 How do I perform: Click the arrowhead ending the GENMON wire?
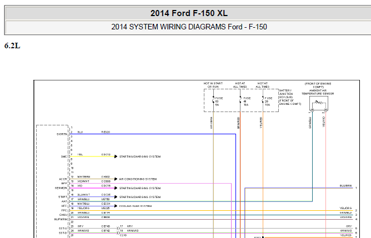tap(116, 188)
